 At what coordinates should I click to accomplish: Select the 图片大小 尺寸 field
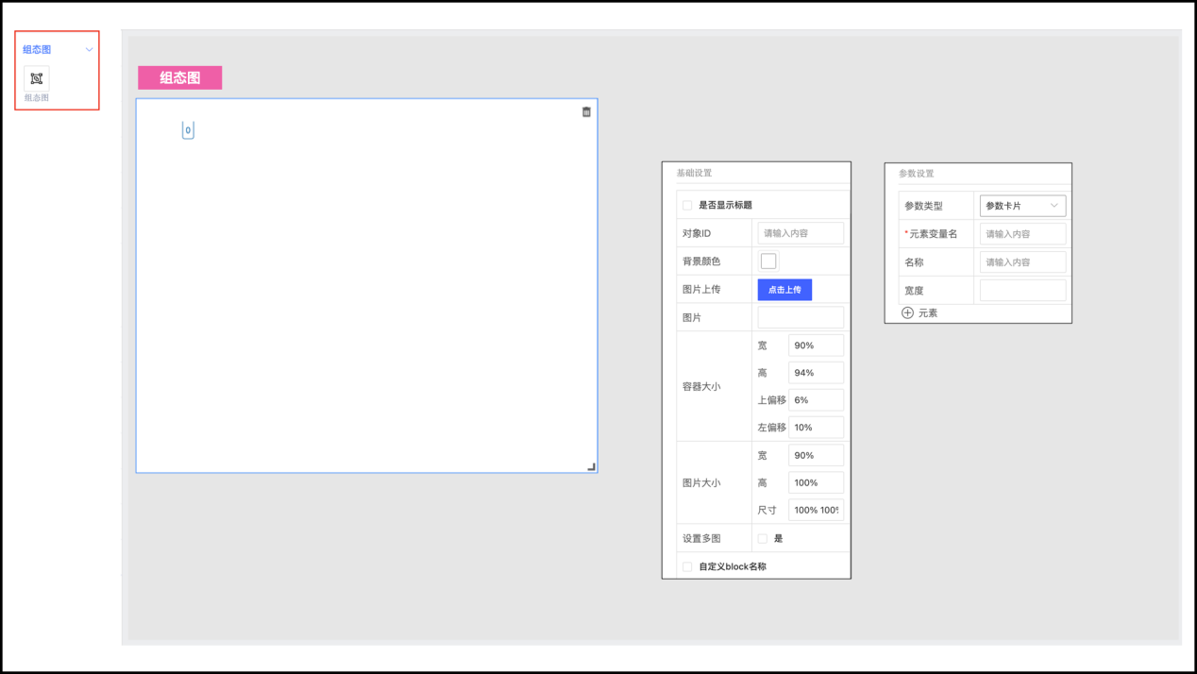tap(816, 510)
